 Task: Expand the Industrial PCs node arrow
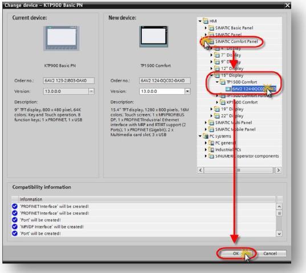pos(206,150)
